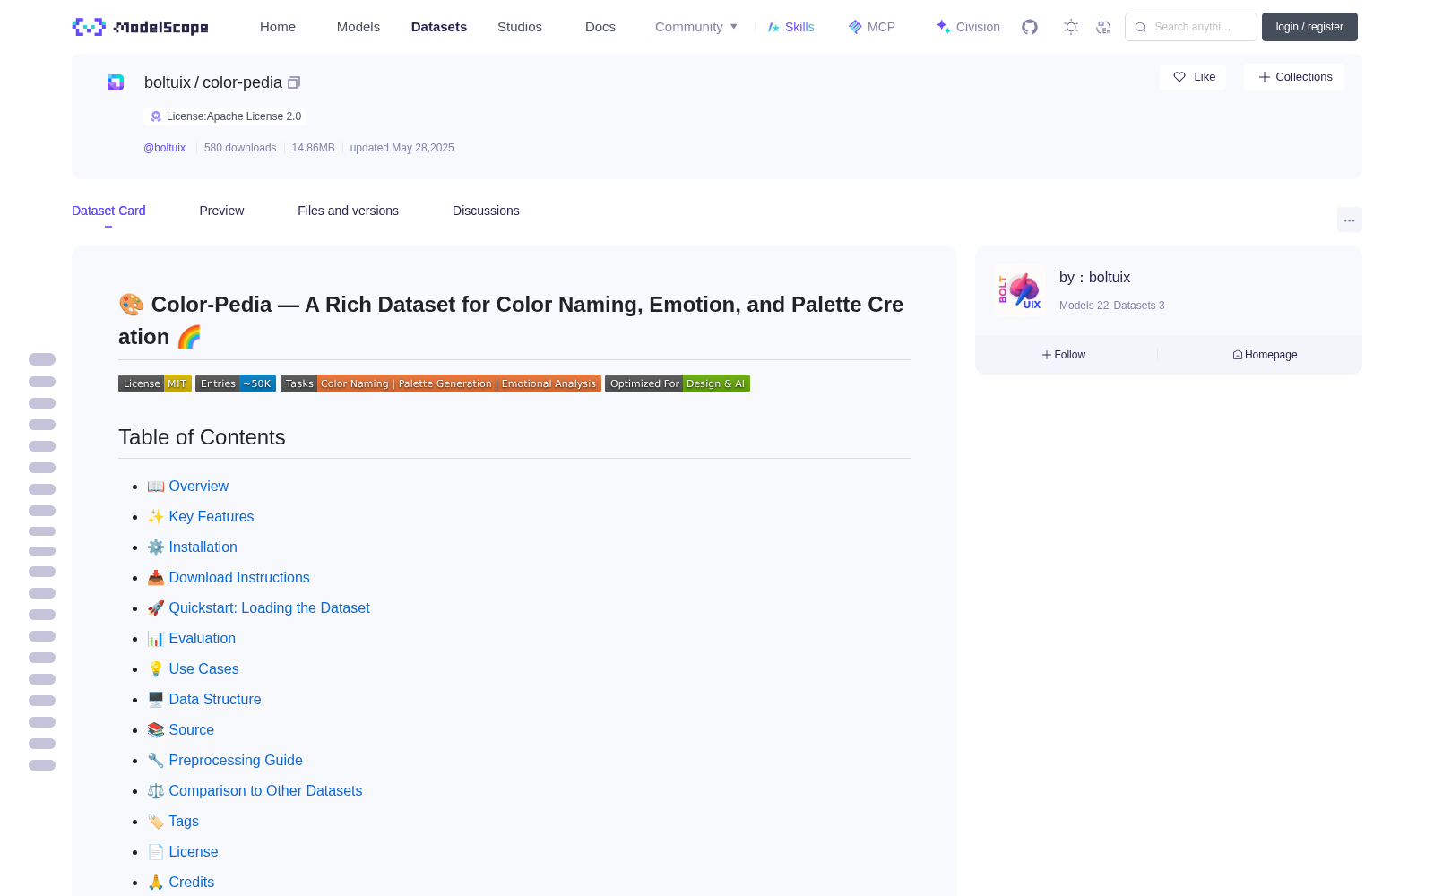Open the Studios navigation item
This screenshot has height=896, width=1434.
tap(520, 27)
